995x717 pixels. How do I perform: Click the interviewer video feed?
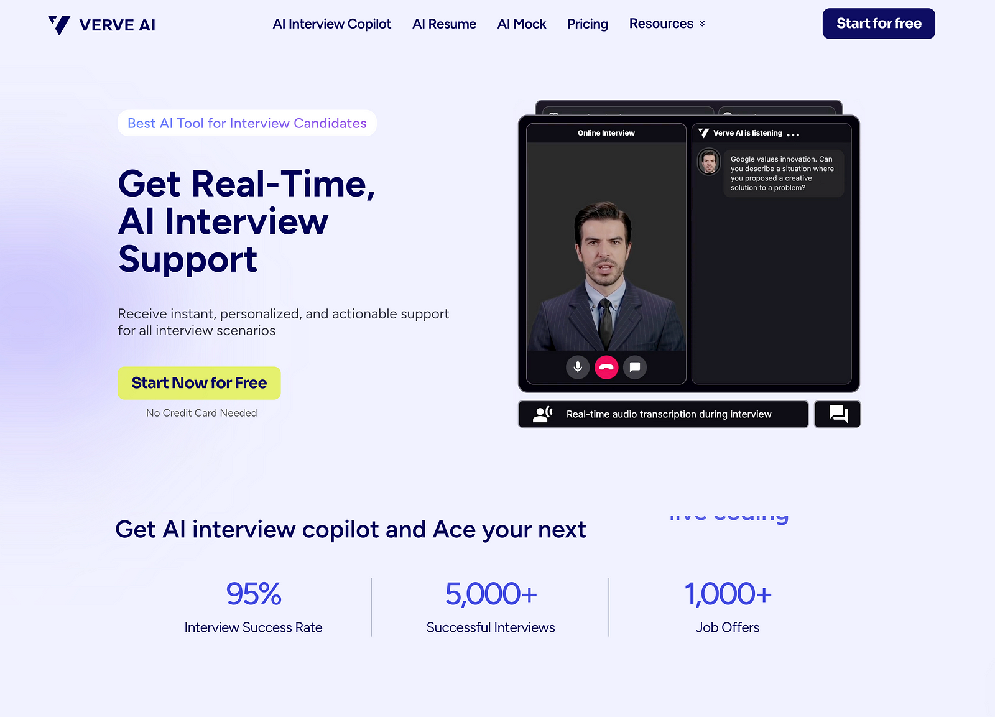click(x=606, y=261)
